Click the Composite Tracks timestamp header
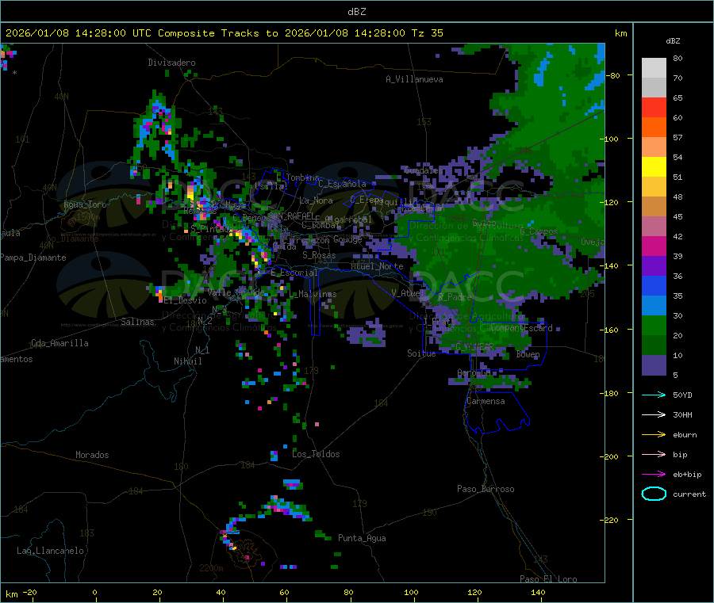The height and width of the screenshot is (603, 714). pyautogui.click(x=224, y=32)
